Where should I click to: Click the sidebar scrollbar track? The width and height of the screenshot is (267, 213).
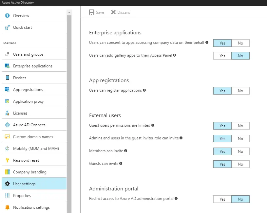[69, 114]
